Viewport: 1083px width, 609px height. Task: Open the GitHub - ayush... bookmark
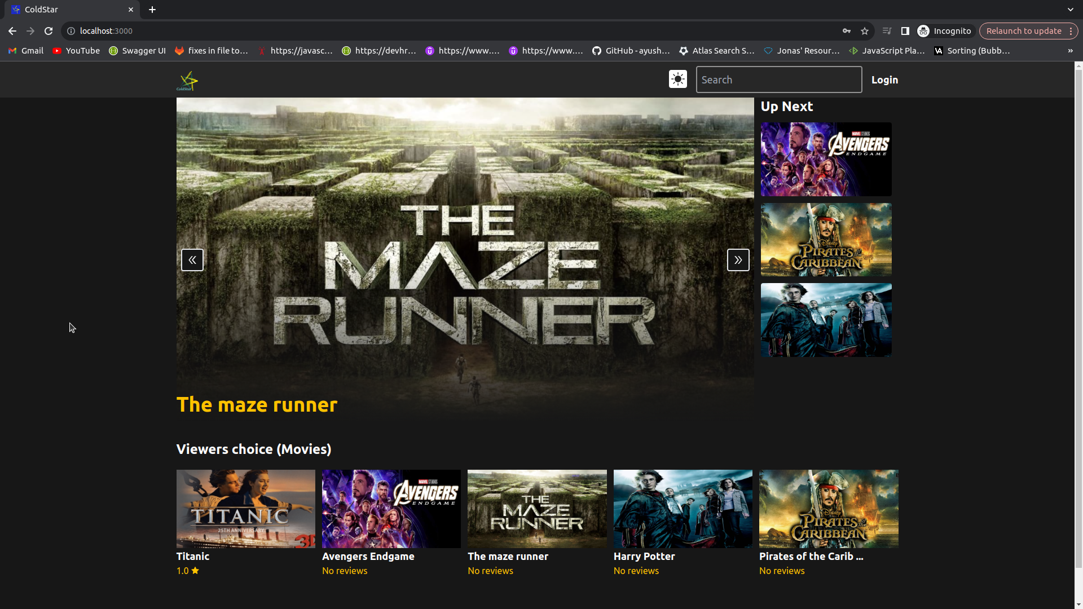coord(631,51)
